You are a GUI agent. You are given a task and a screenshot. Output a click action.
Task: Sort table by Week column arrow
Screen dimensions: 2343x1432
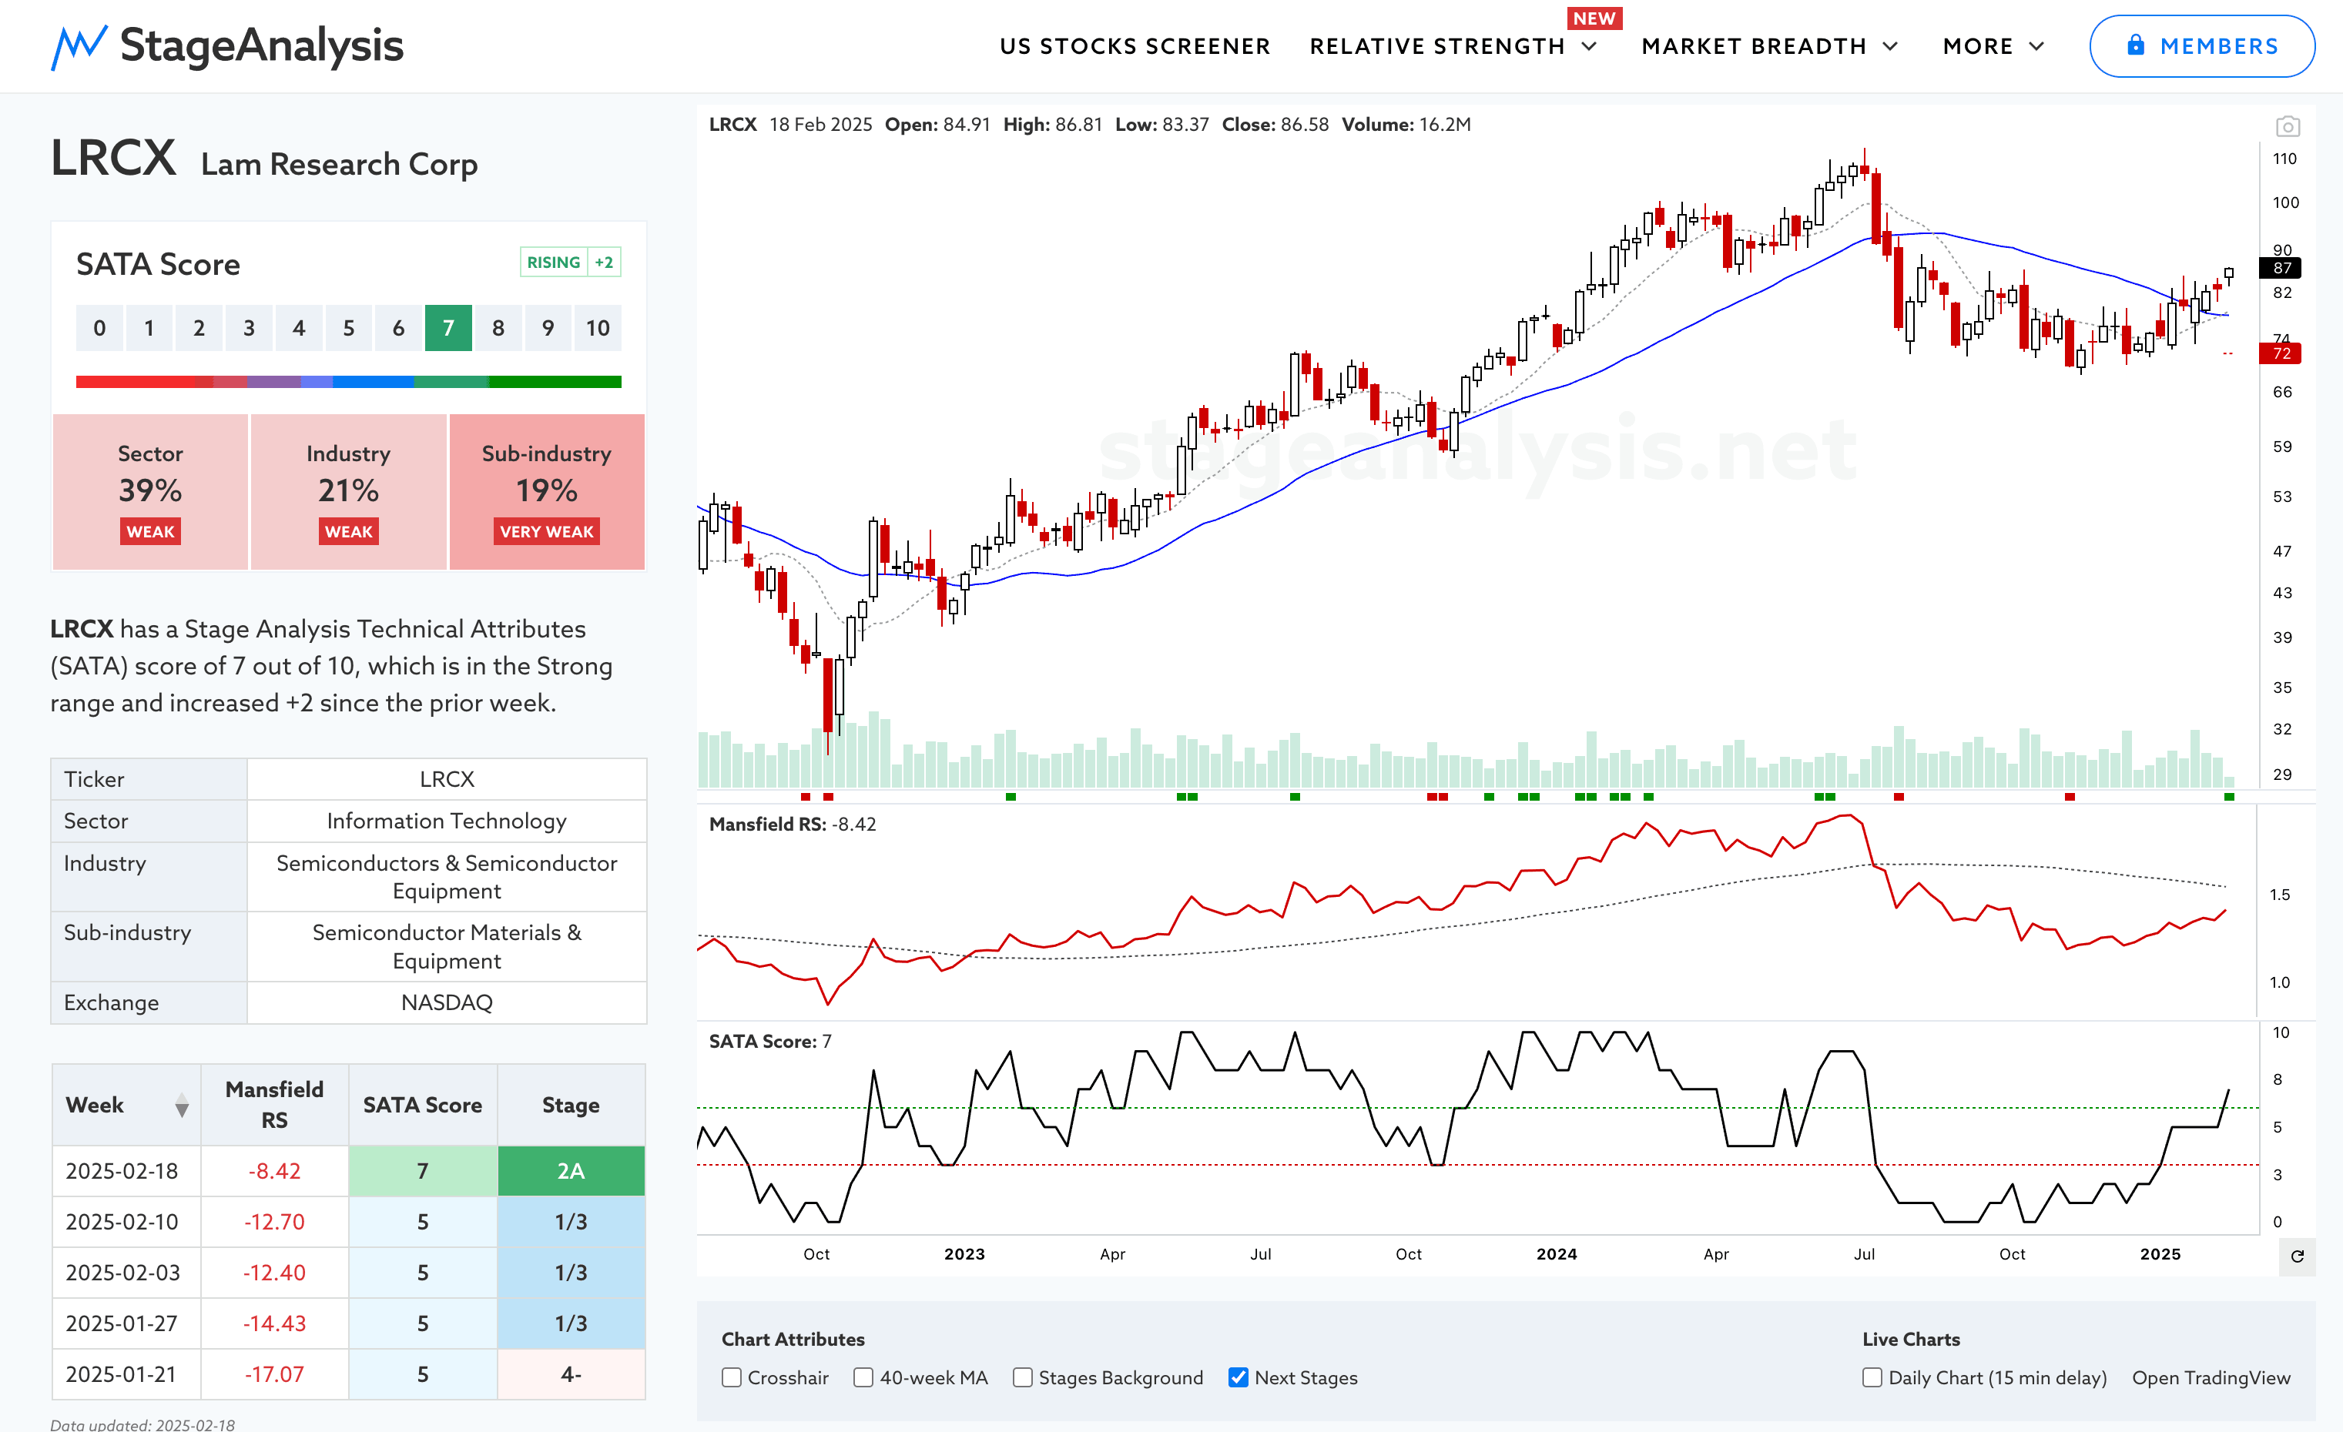pos(182,1105)
